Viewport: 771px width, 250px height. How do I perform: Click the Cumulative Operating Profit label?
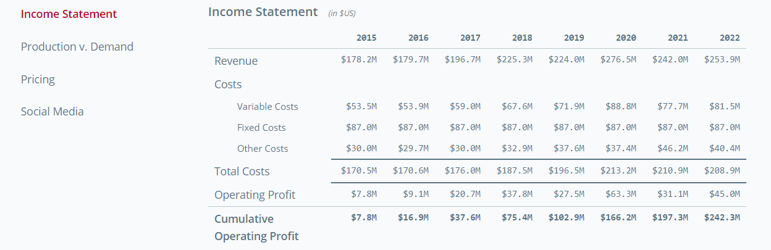point(256,227)
